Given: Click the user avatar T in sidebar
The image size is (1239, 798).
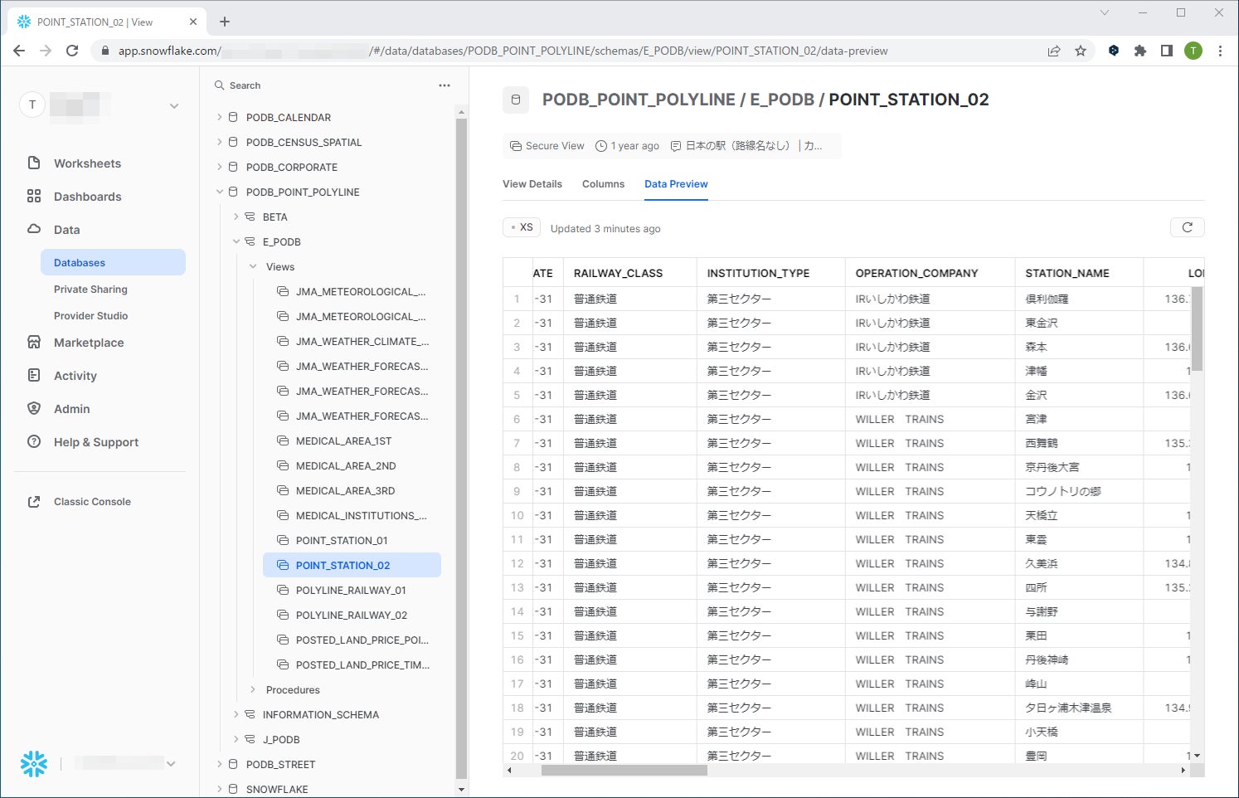Looking at the screenshot, I should 32,105.
